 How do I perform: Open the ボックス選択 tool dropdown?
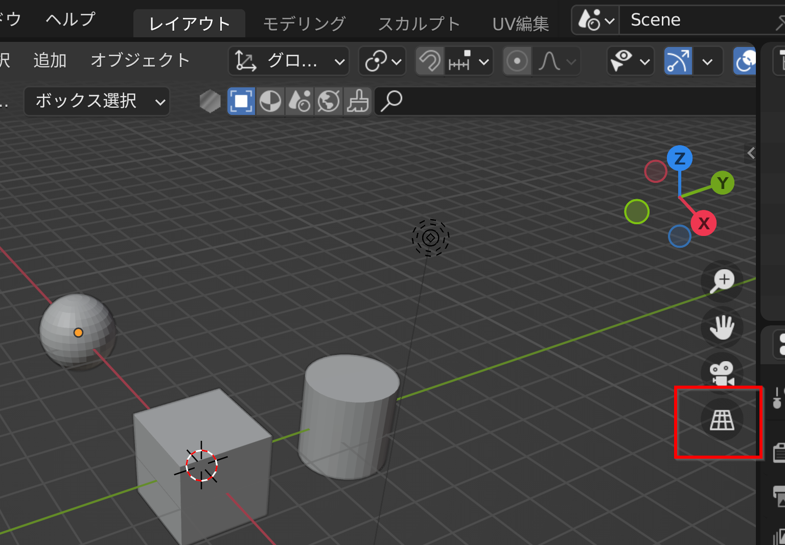point(97,101)
